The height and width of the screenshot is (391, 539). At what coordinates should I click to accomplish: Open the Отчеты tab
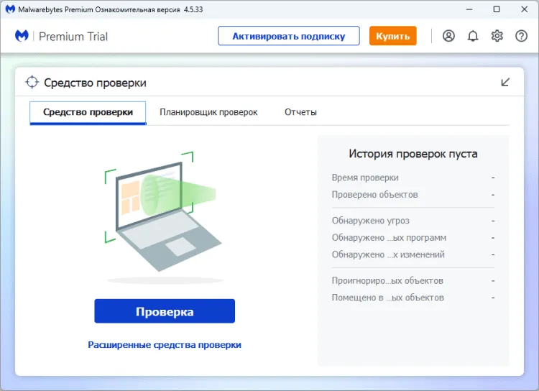(301, 112)
